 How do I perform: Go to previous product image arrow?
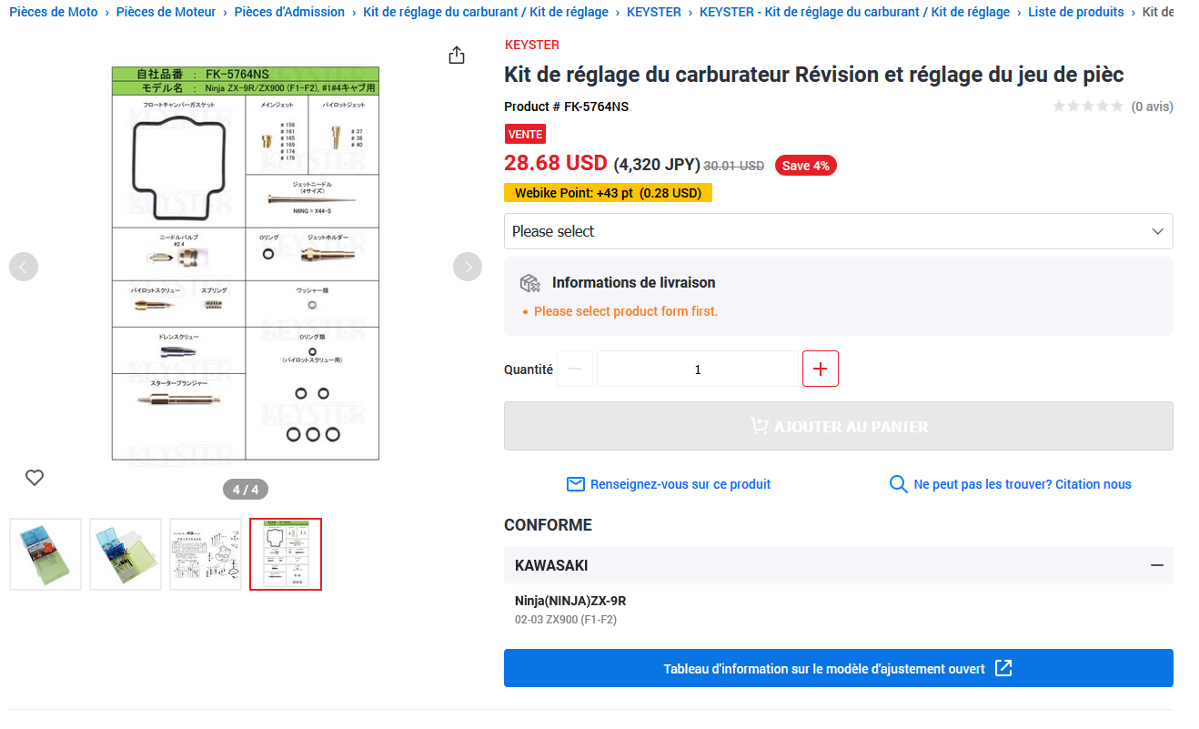point(24,267)
